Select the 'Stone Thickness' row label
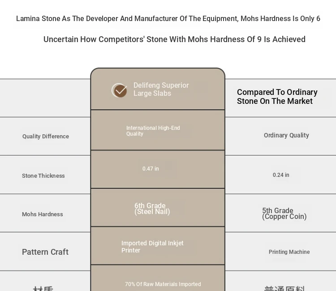 point(43,176)
